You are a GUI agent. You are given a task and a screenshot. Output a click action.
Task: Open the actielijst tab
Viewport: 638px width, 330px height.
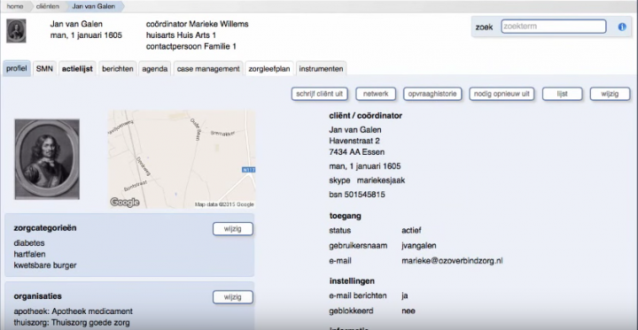[77, 69]
